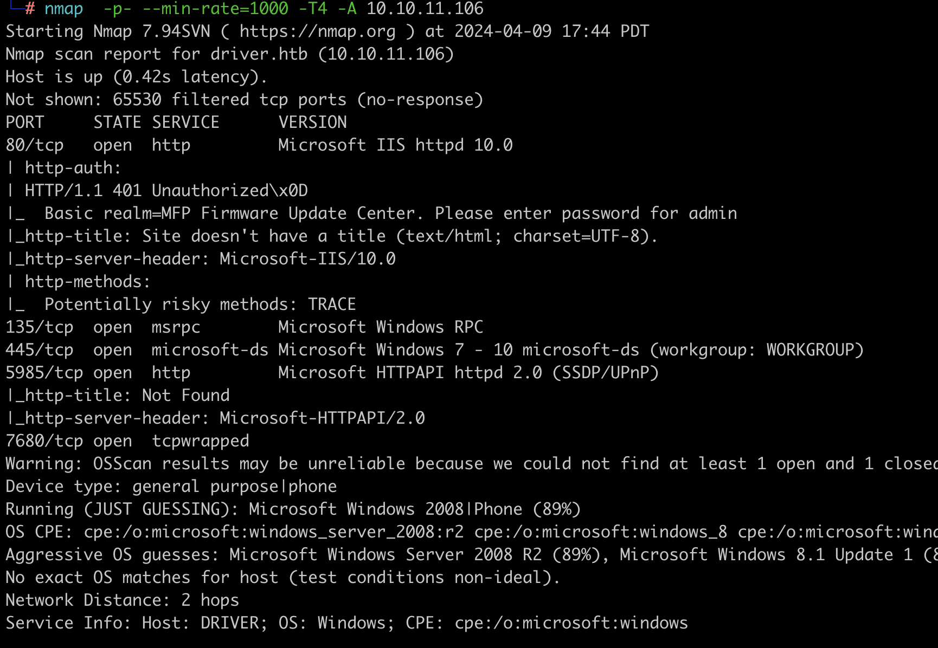
Task: Click the https://nmap.org URL
Action: pyautogui.click(x=317, y=31)
